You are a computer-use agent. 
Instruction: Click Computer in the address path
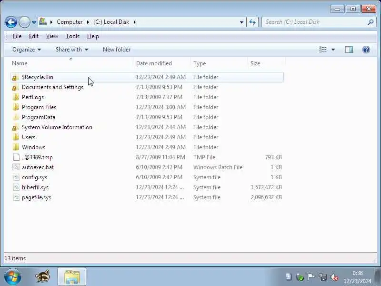tap(70, 22)
